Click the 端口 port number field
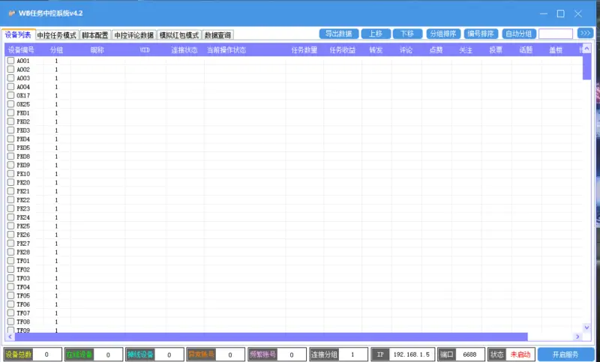The height and width of the screenshot is (362, 600). pyautogui.click(x=469, y=355)
